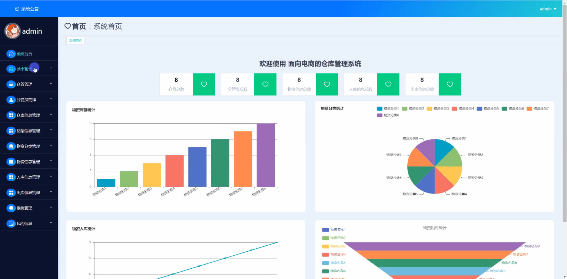Toggle 物资分类1 legend in pie chart
567x279 pixels.
coord(388,108)
